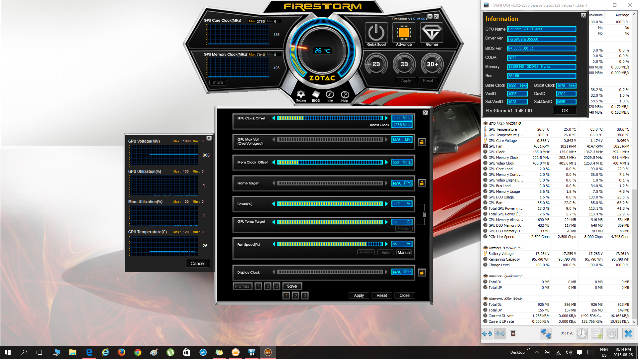Select Manual fan speed mode
The width and height of the screenshot is (638, 359).
pyautogui.click(x=404, y=253)
